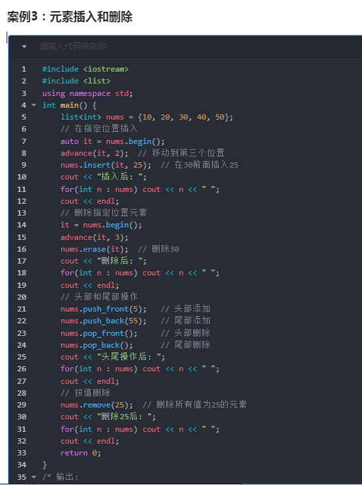This screenshot has height=485, width=362.
Task: Click the heading '案例3：元素插入和删除'
Action: [x=70, y=16]
